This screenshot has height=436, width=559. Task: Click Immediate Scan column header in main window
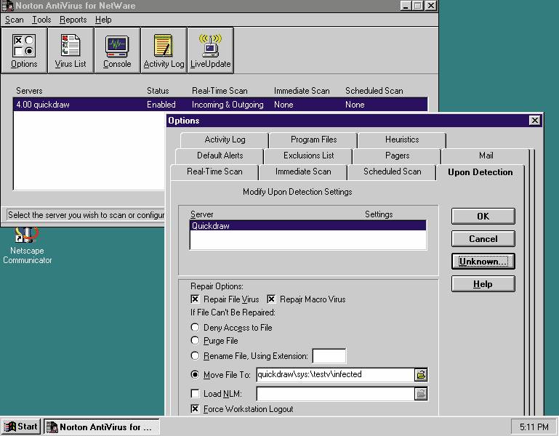[x=302, y=91]
